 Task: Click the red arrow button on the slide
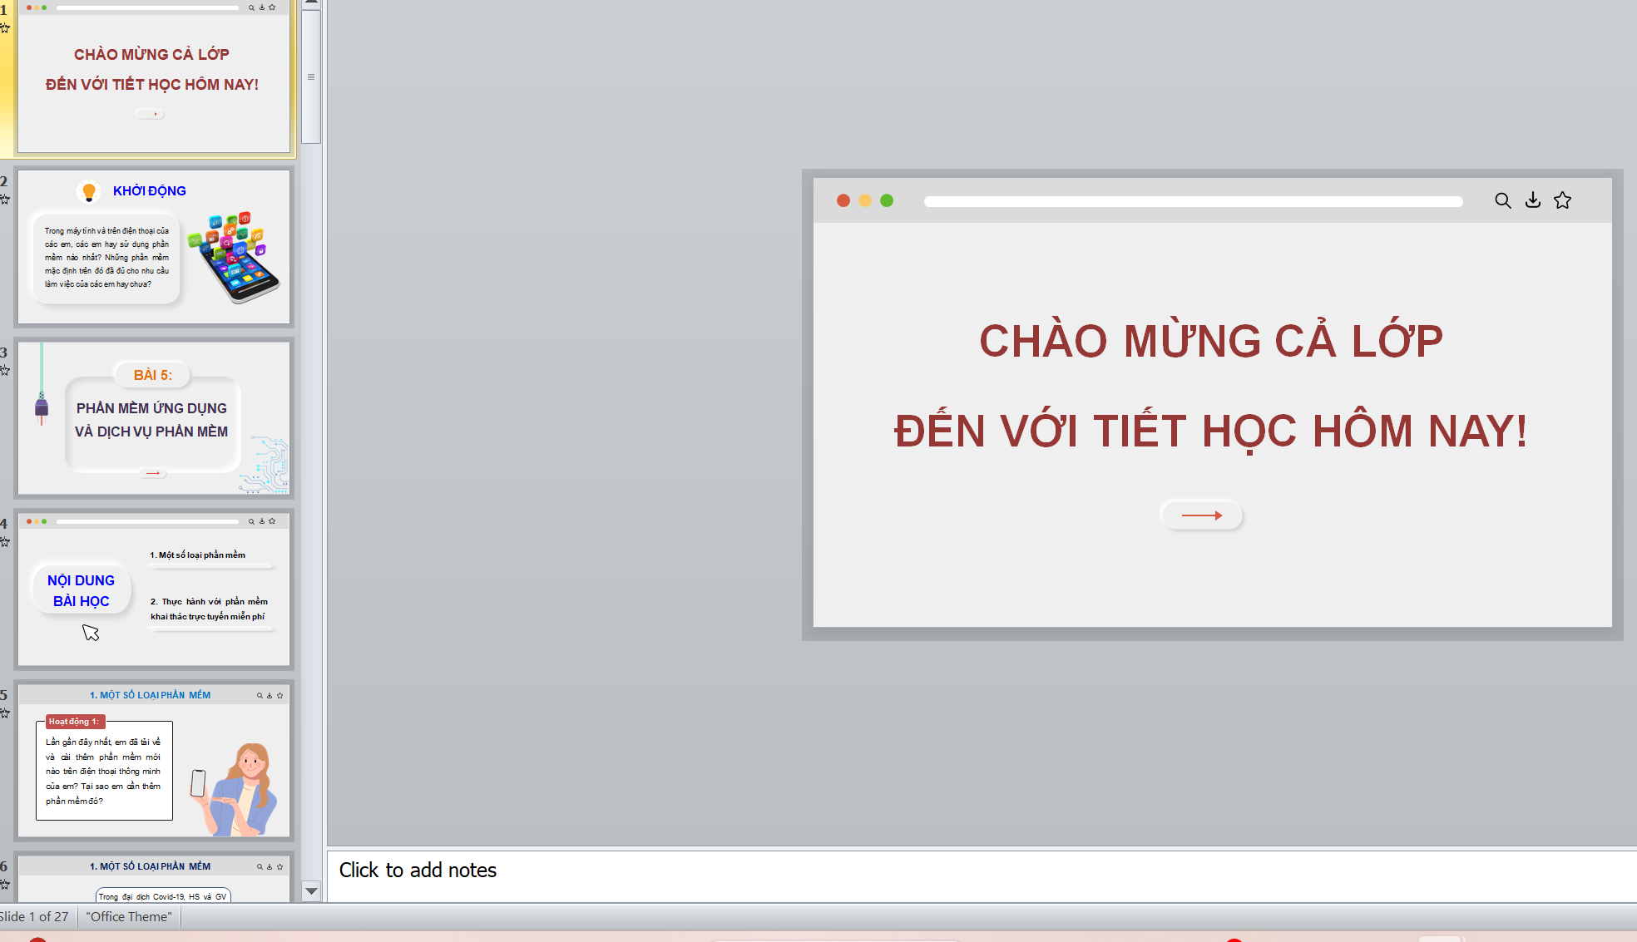pos(1201,515)
